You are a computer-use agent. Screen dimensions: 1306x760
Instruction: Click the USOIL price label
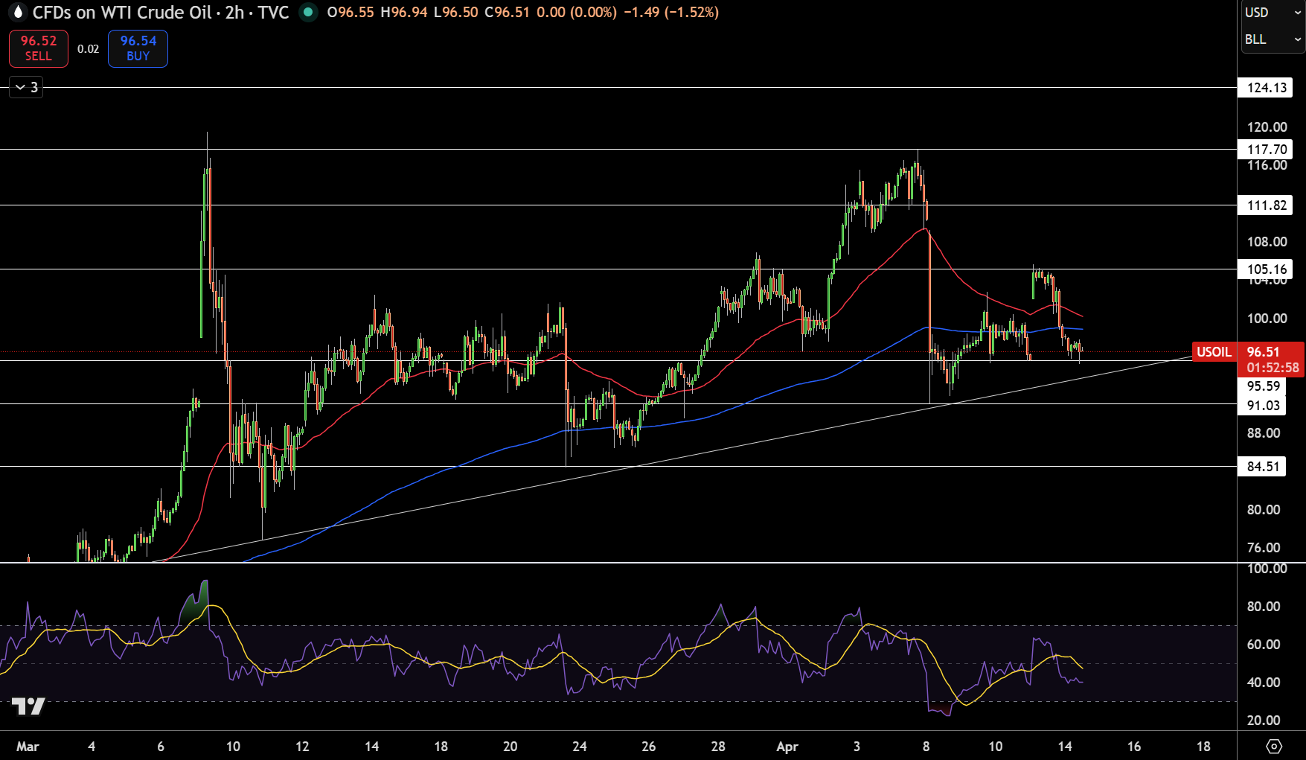pos(1214,351)
